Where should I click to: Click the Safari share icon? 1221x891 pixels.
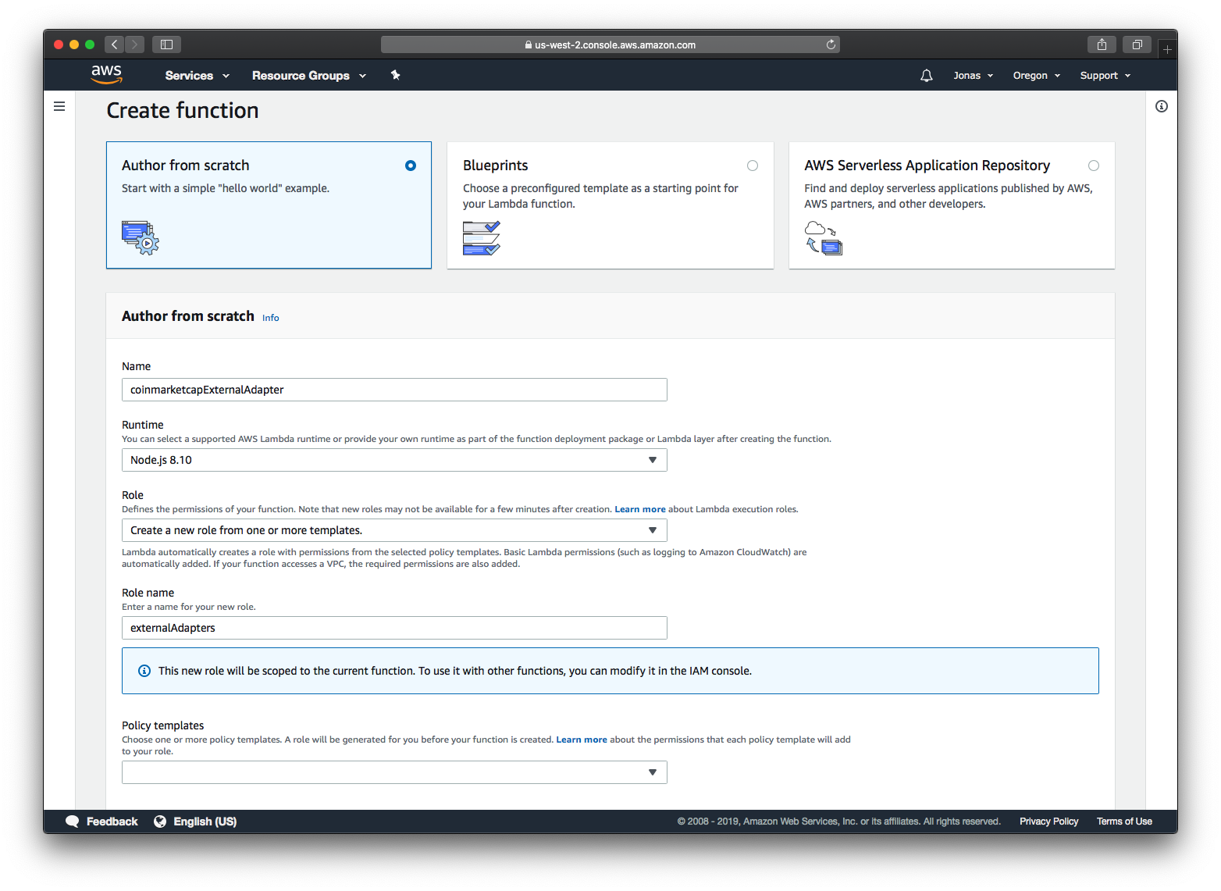click(1102, 45)
